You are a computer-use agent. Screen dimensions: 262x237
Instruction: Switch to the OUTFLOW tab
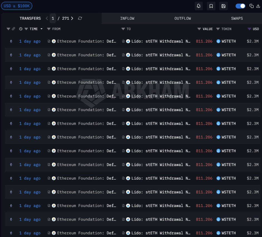click(182, 18)
